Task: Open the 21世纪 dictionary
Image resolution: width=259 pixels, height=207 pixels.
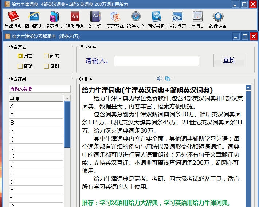Action: (95, 20)
